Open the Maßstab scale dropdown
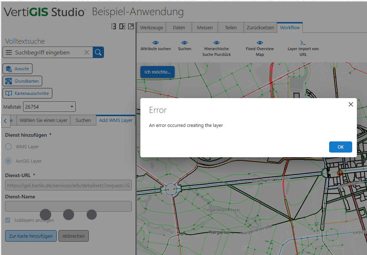This screenshot has height=255, width=367. [x=49, y=107]
